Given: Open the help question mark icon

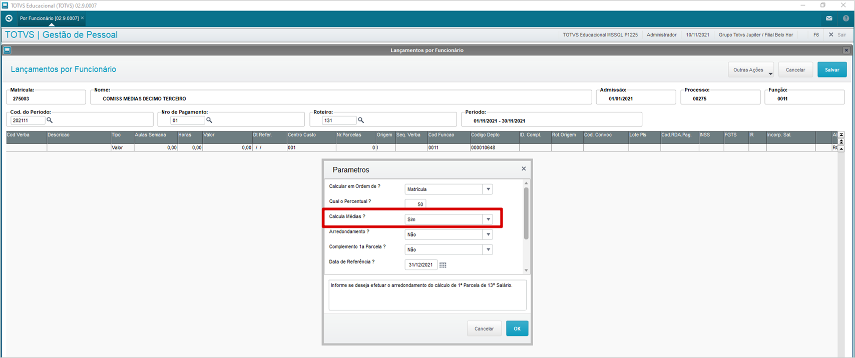Looking at the screenshot, I should pyautogui.click(x=846, y=18).
